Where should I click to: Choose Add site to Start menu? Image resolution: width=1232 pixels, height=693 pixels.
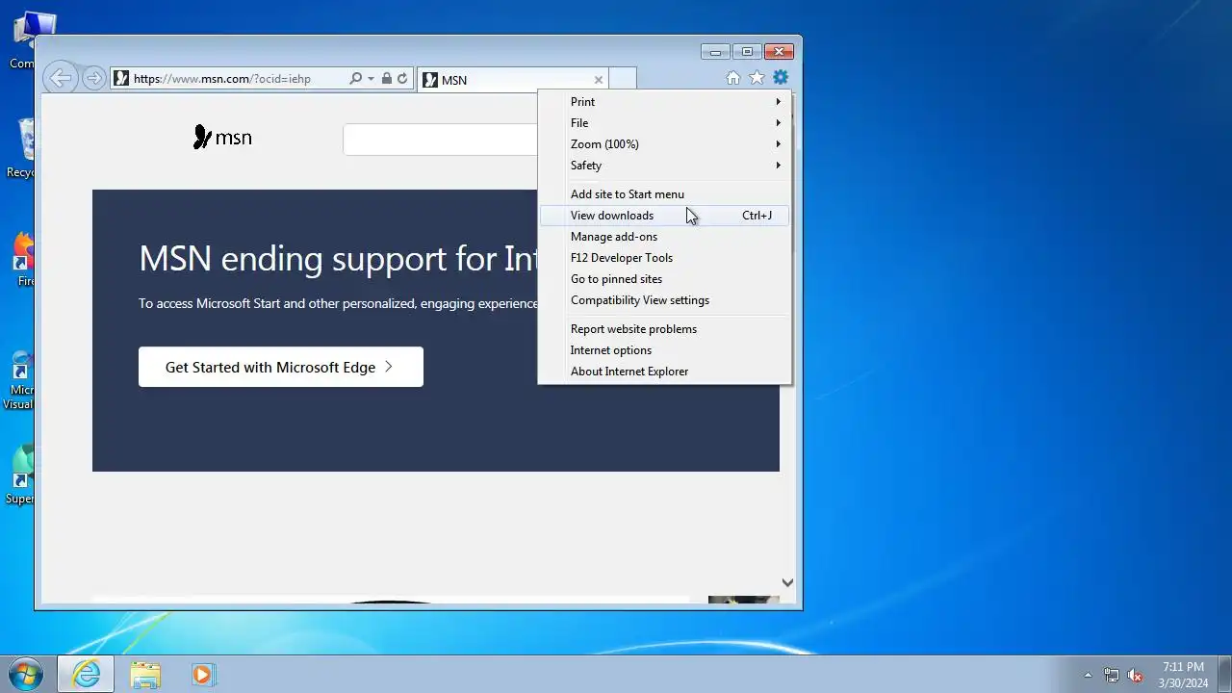(x=665, y=194)
